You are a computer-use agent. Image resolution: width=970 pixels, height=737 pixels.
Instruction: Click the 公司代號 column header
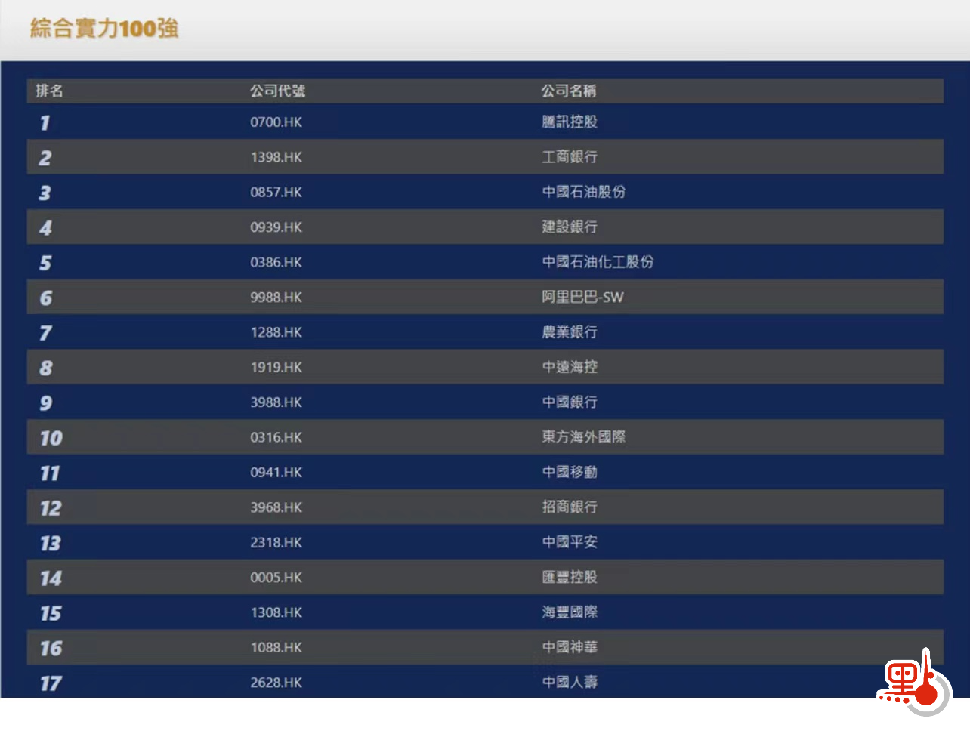click(277, 91)
